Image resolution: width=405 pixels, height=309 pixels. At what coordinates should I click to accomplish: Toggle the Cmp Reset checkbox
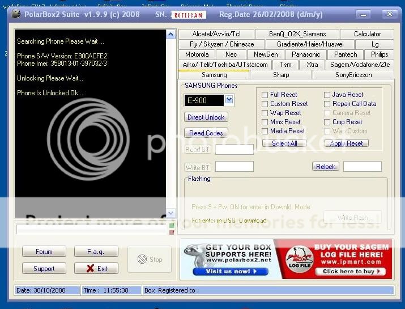pyautogui.click(x=327, y=122)
